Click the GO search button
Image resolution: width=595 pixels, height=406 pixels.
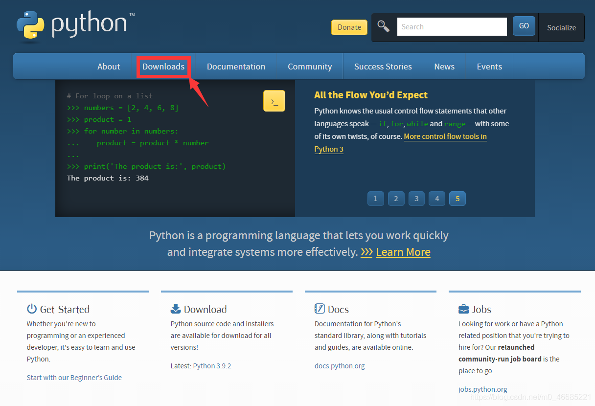(x=524, y=26)
